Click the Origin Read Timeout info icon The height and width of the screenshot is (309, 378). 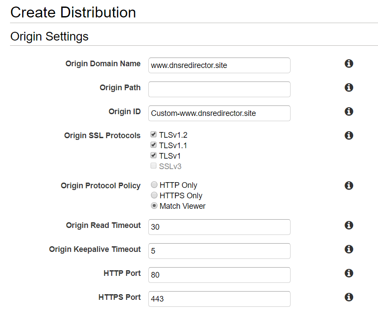[x=348, y=225]
